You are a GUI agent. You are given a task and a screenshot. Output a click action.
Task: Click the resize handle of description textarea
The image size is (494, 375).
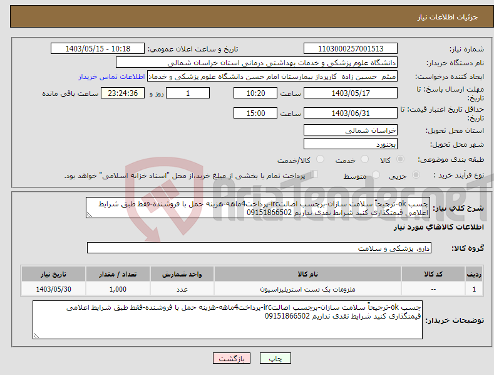pos(90,214)
